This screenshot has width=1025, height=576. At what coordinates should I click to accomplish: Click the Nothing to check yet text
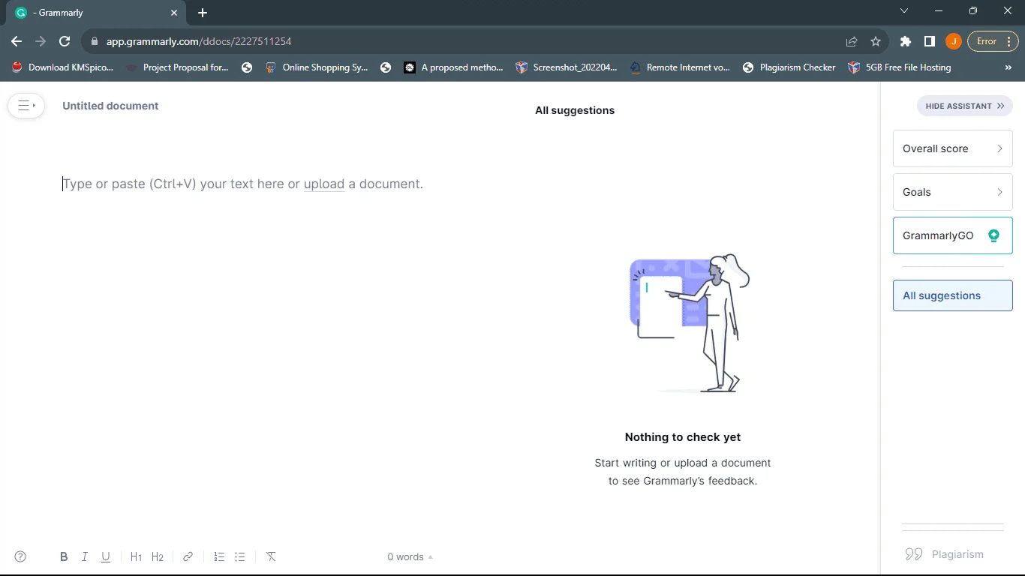click(683, 437)
